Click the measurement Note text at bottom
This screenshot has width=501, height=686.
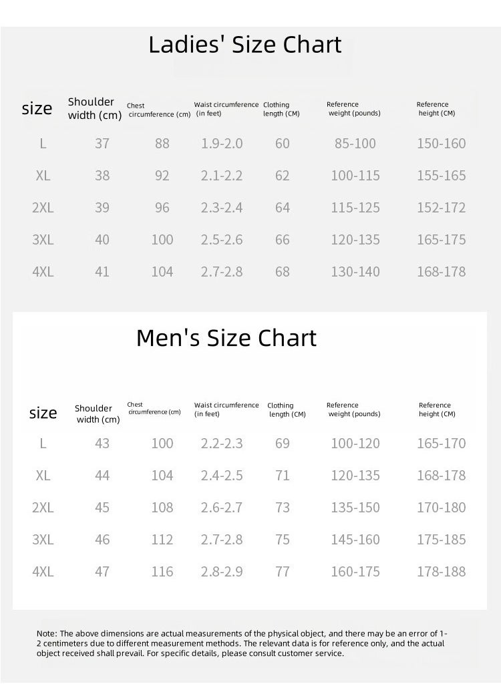coord(242,643)
